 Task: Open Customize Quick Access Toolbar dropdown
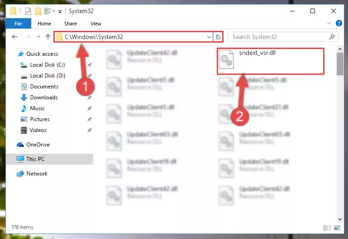pos(60,11)
